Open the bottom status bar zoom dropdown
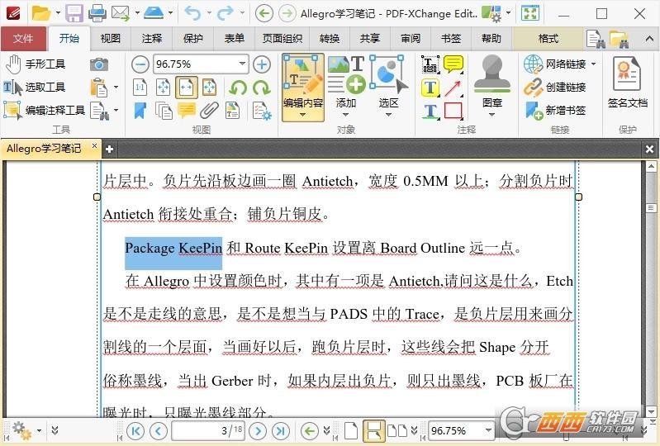Screen dimensions: 660x446 tap(488, 430)
